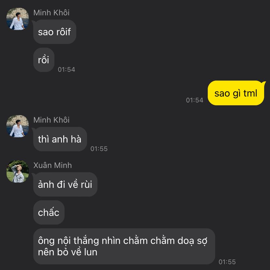
Task: Select the 'thì anh hà' message
Action: [x=60, y=139]
